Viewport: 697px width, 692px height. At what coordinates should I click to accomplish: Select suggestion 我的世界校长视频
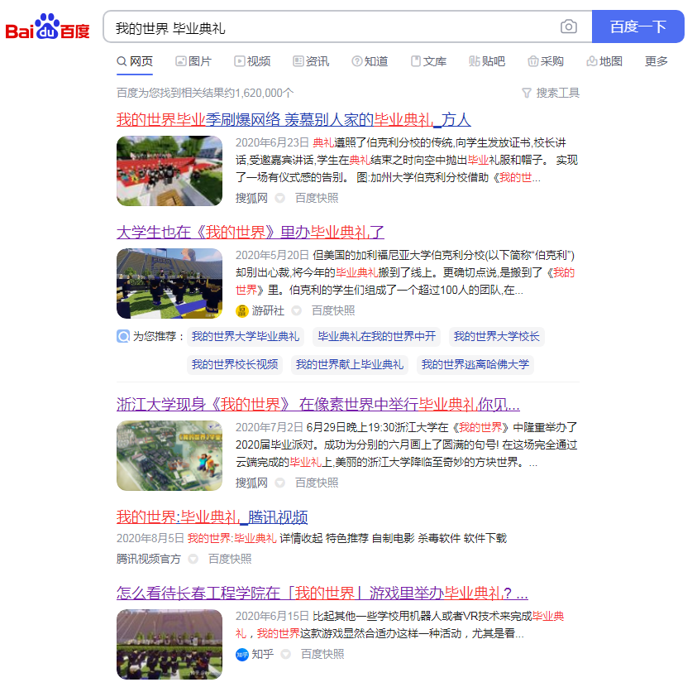pyautogui.click(x=235, y=364)
